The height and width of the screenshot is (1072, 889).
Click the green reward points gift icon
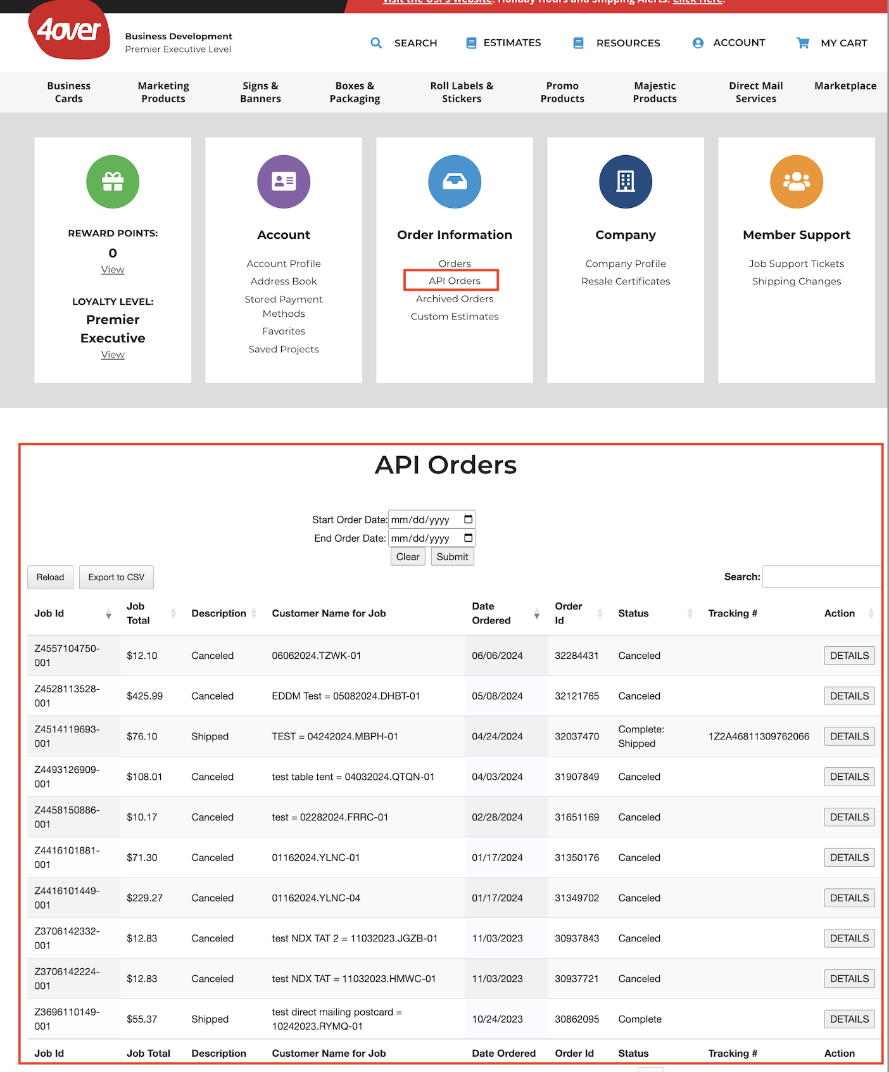pos(113,182)
